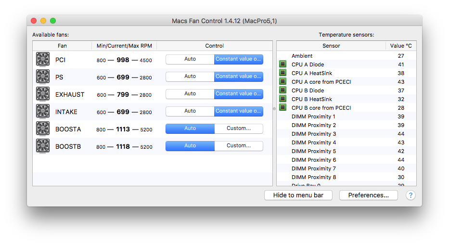This screenshot has height=245, width=449.
Task: Click chip icon beside CPU B Diode
Action: [x=282, y=90]
